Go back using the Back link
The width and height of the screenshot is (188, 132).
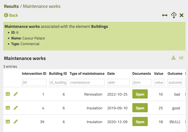coord(11,15)
